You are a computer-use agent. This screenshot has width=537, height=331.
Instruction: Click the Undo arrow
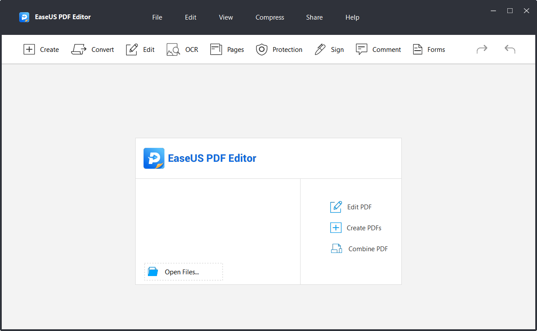click(x=510, y=49)
